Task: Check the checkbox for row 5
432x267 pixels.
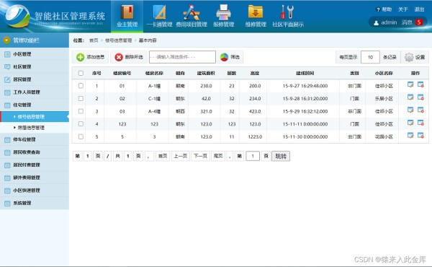Action: [81, 136]
